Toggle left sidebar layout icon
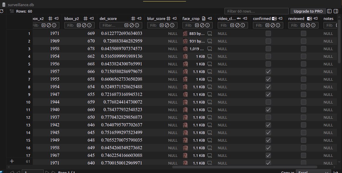 (x=330, y=11)
